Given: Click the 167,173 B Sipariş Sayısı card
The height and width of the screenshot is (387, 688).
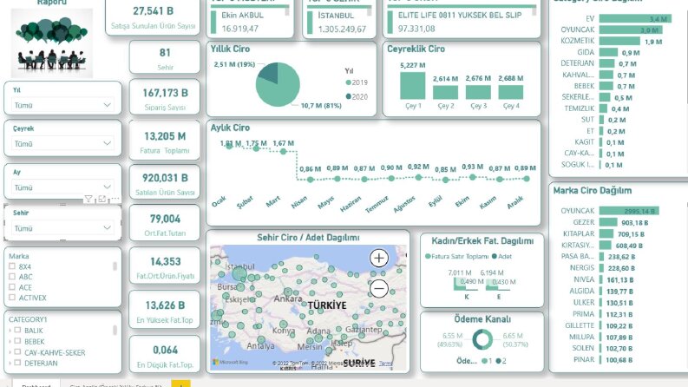Looking at the screenshot, I should [x=165, y=97].
